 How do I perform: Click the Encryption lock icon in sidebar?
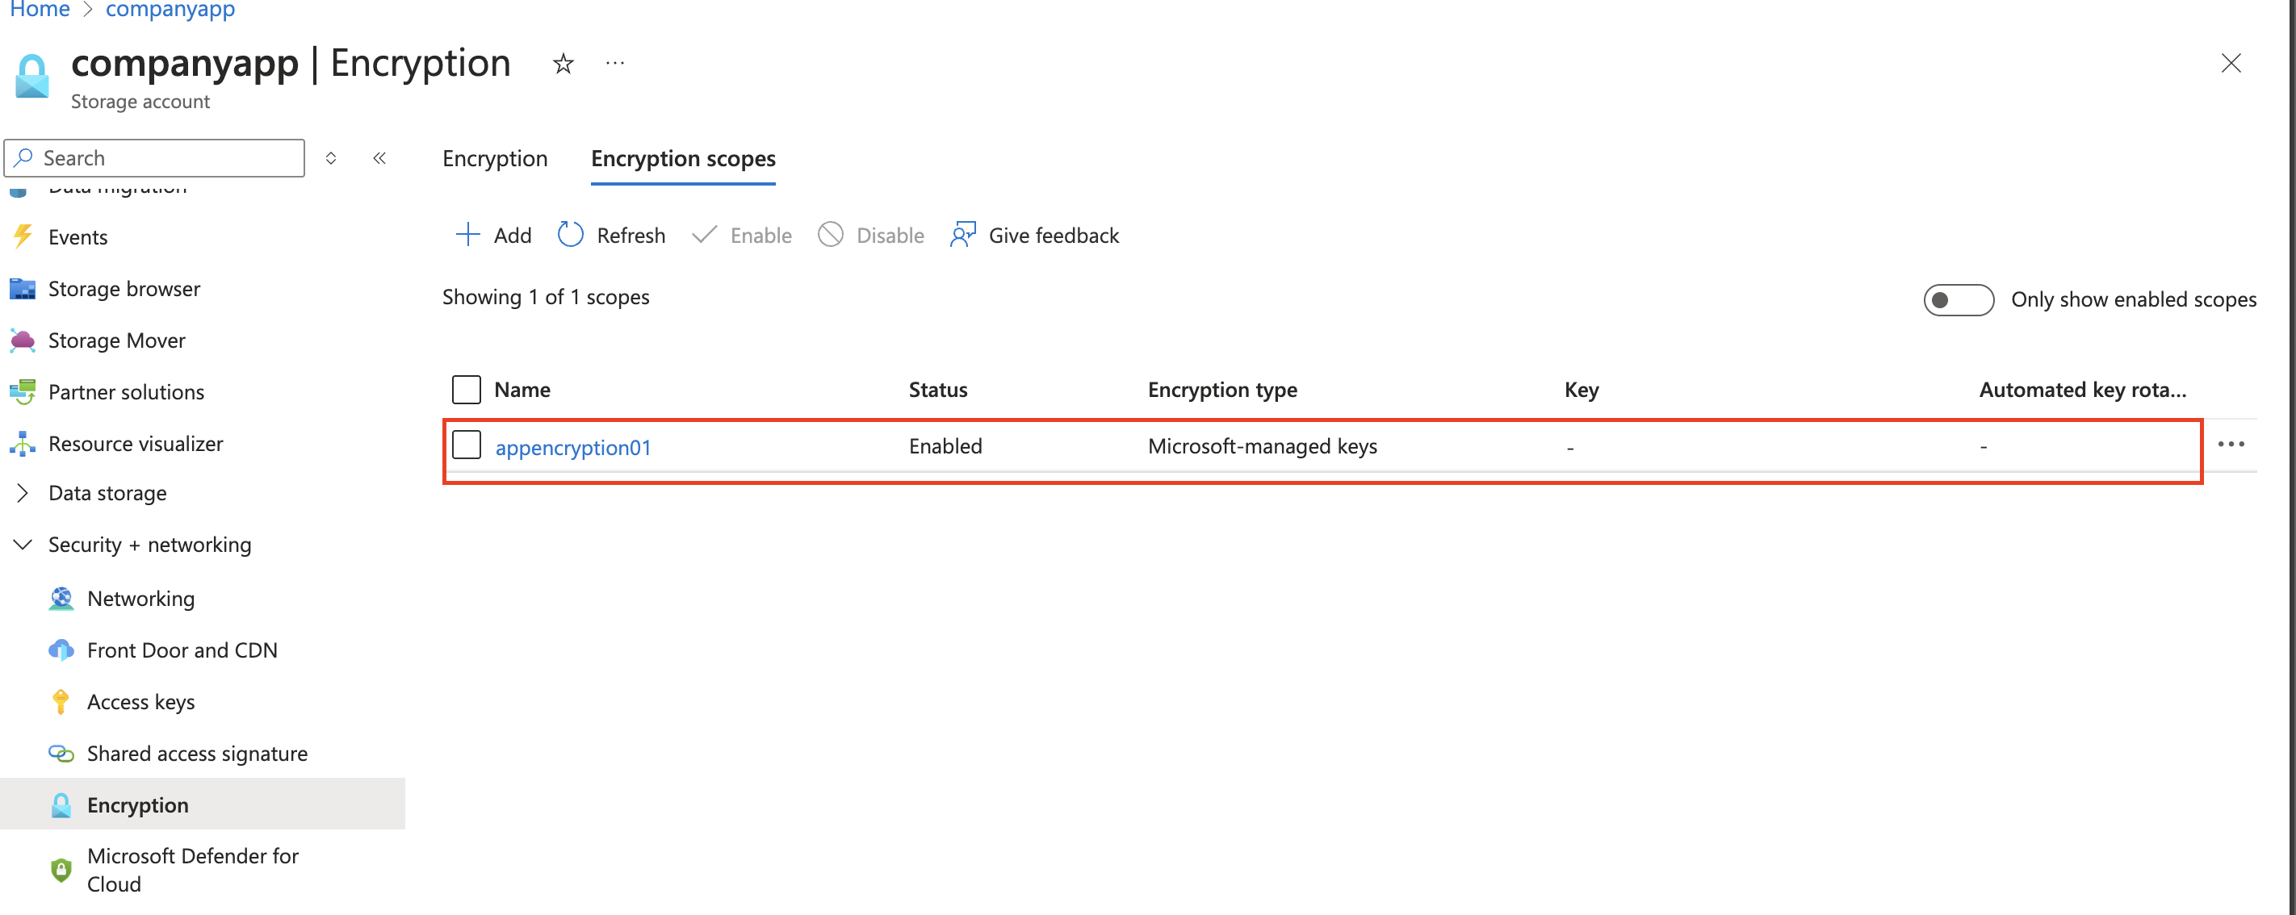61,804
